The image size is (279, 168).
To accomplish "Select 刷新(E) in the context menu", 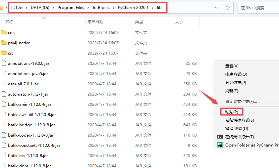I will pos(232,91).
